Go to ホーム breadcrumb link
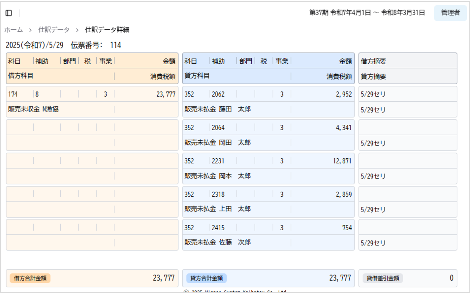470x293 pixels. coord(14,30)
